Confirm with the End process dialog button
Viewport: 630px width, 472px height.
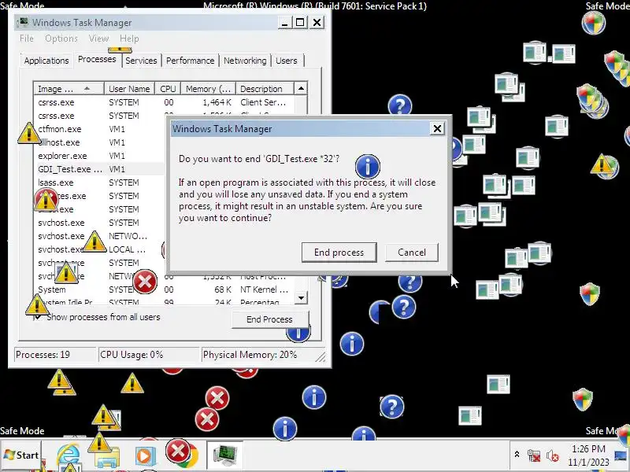[339, 252]
